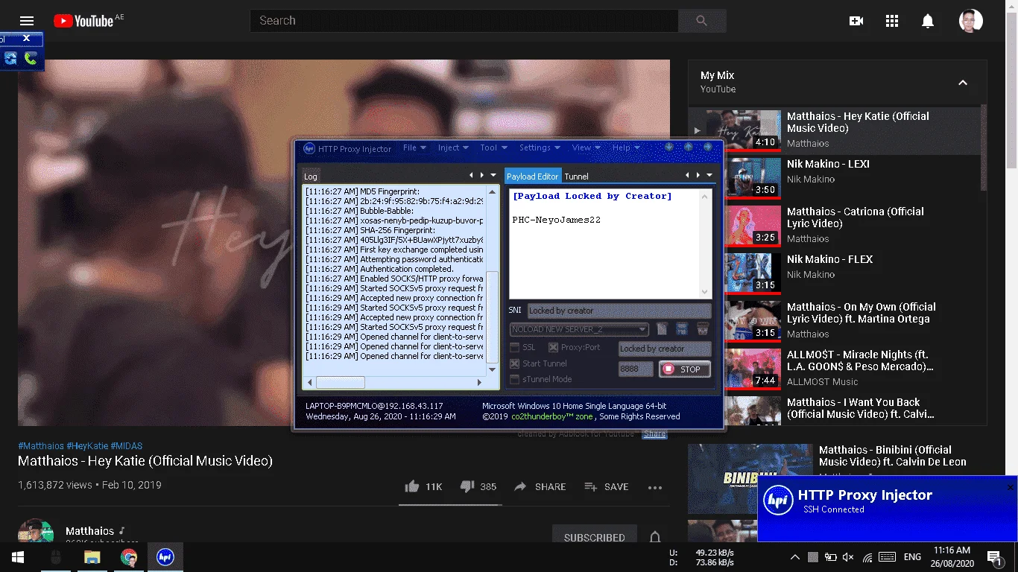This screenshot has width=1018, height=572.
Task: Click the muted volume tray icon
Action: tap(850, 557)
